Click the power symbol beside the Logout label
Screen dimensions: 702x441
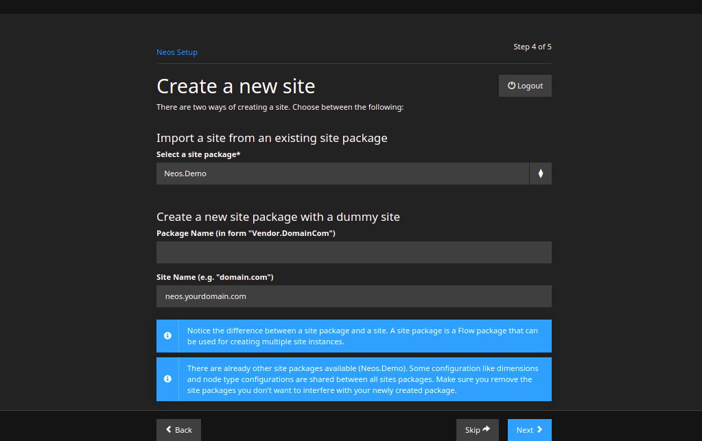511,85
